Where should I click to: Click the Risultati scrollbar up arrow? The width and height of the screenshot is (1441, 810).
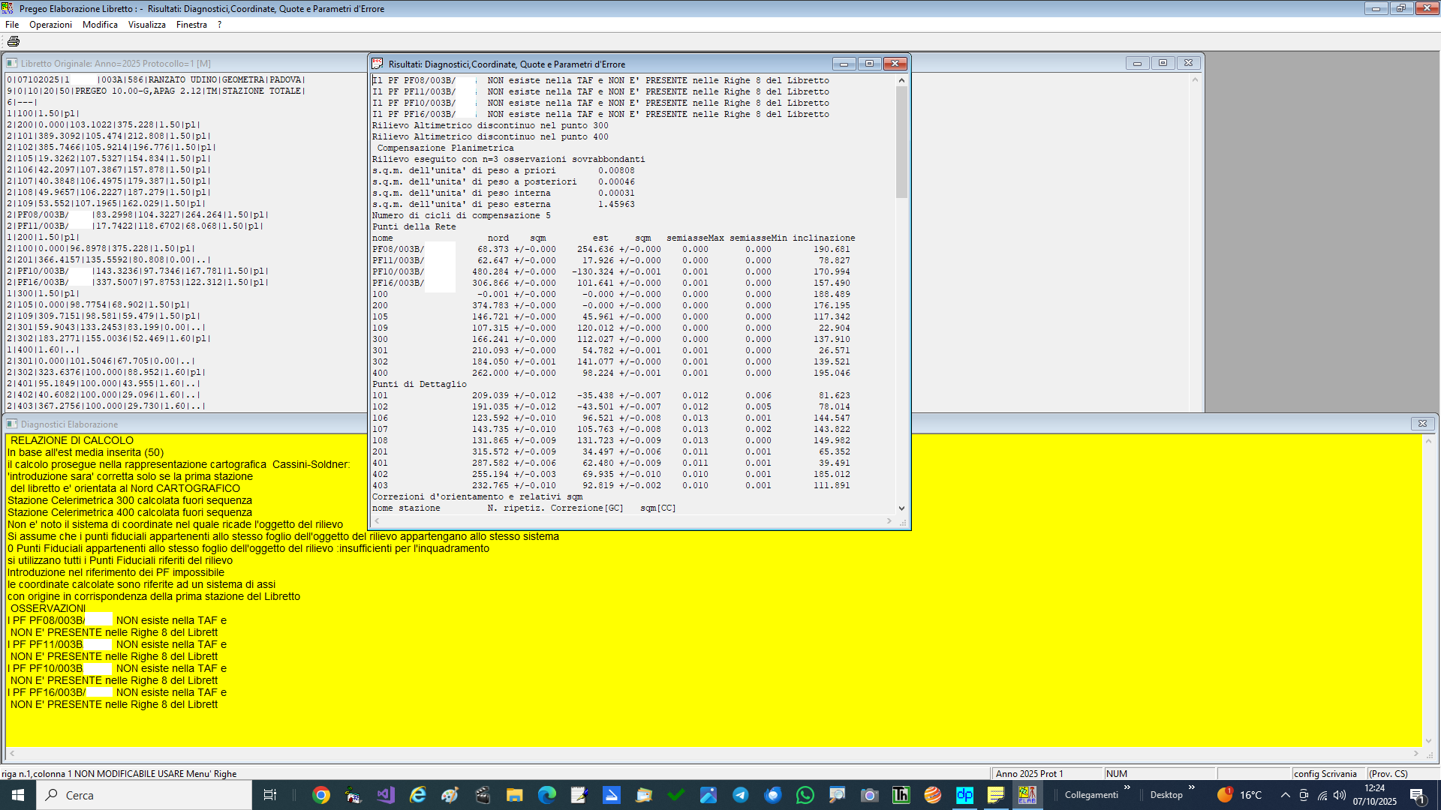coord(901,80)
